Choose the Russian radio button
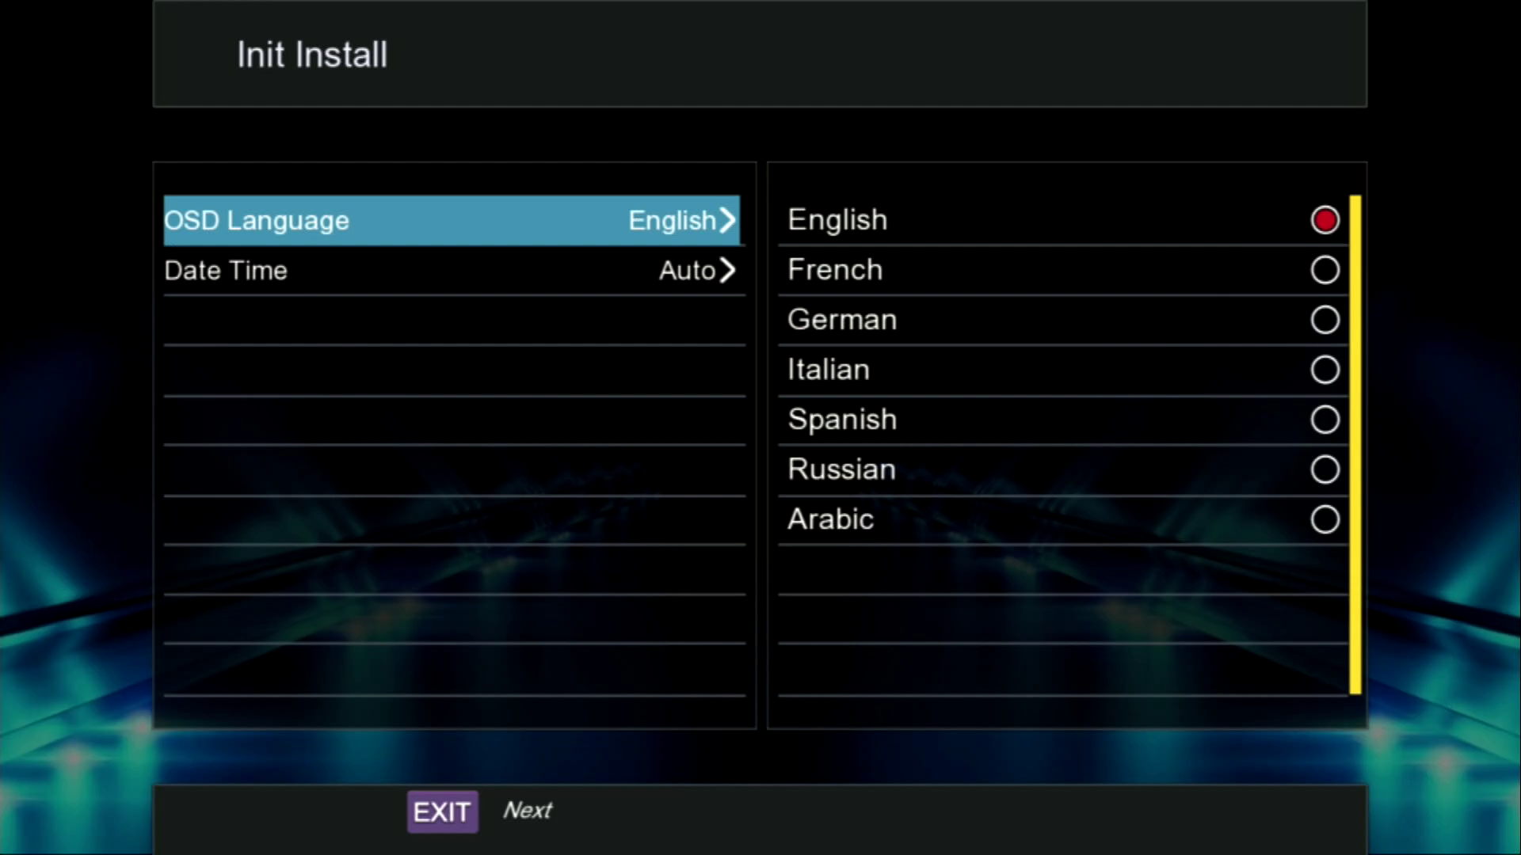Viewport: 1521px width, 855px height. (1325, 469)
